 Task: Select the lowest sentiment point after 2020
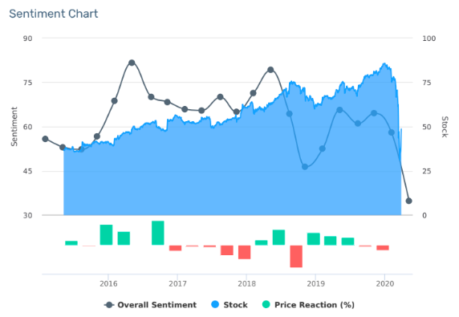pyautogui.click(x=409, y=201)
